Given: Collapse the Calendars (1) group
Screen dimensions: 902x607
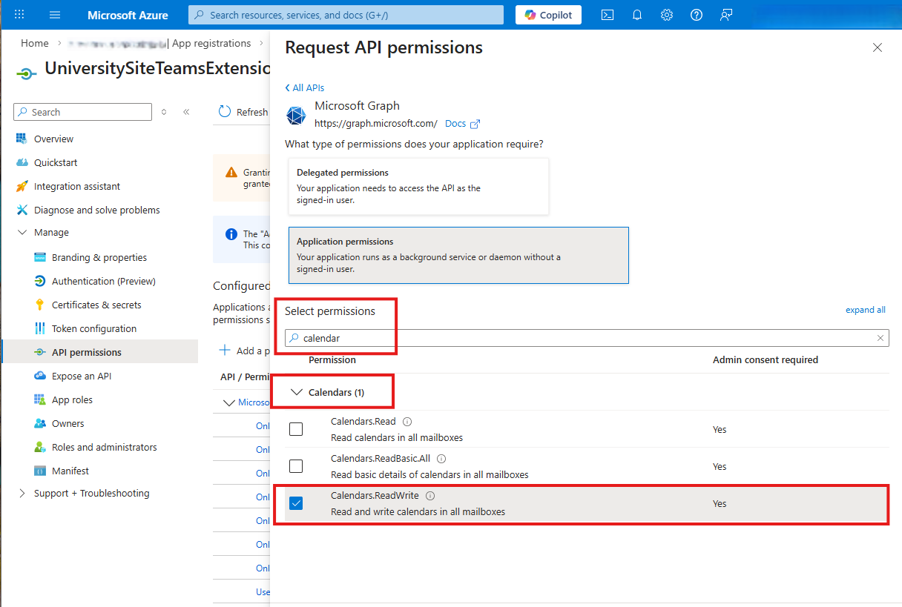Looking at the screenshot, I should 297,392.
